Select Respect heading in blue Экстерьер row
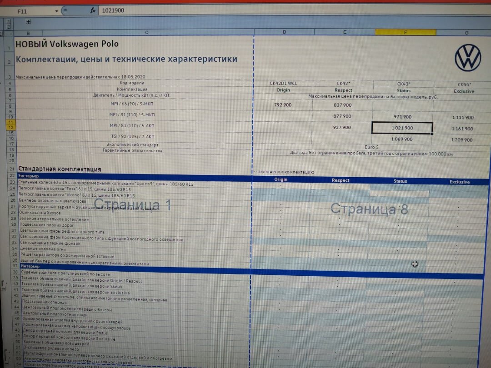 (x=341, y=180)
